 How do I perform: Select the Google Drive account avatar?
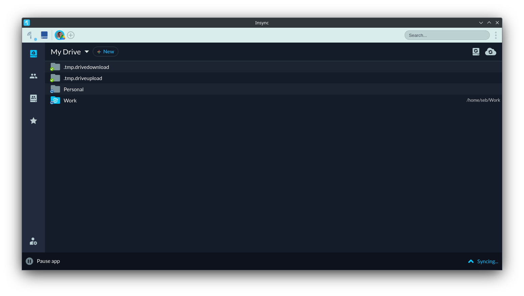[x=60, y=35]
